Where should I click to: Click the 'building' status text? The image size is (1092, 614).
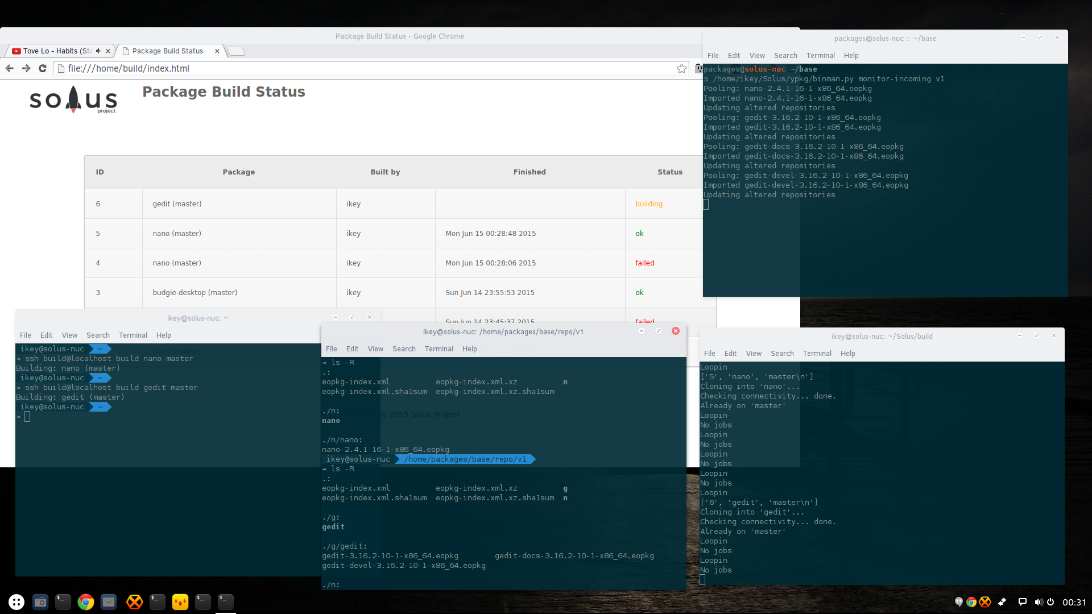[649, 204]
